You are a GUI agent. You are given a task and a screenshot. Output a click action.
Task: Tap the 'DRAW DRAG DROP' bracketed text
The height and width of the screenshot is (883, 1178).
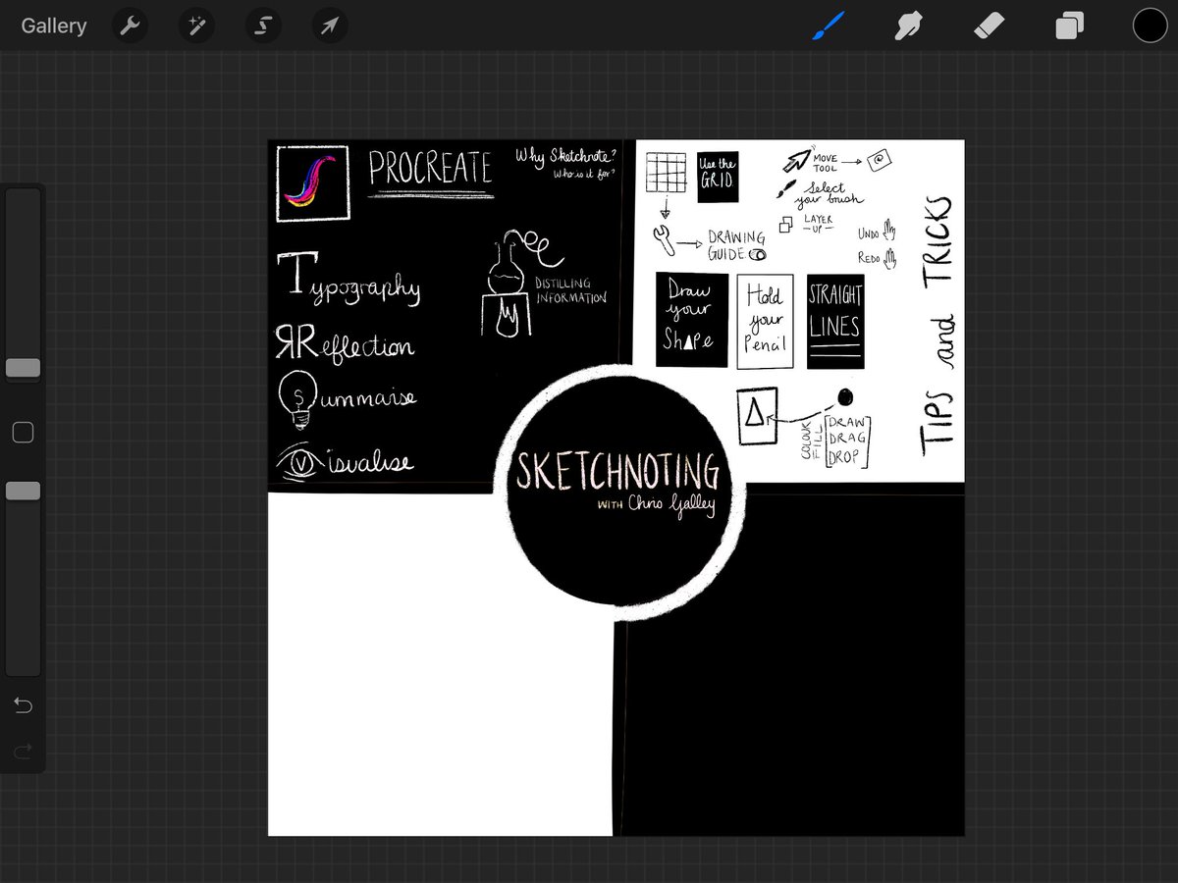point(847,441)
